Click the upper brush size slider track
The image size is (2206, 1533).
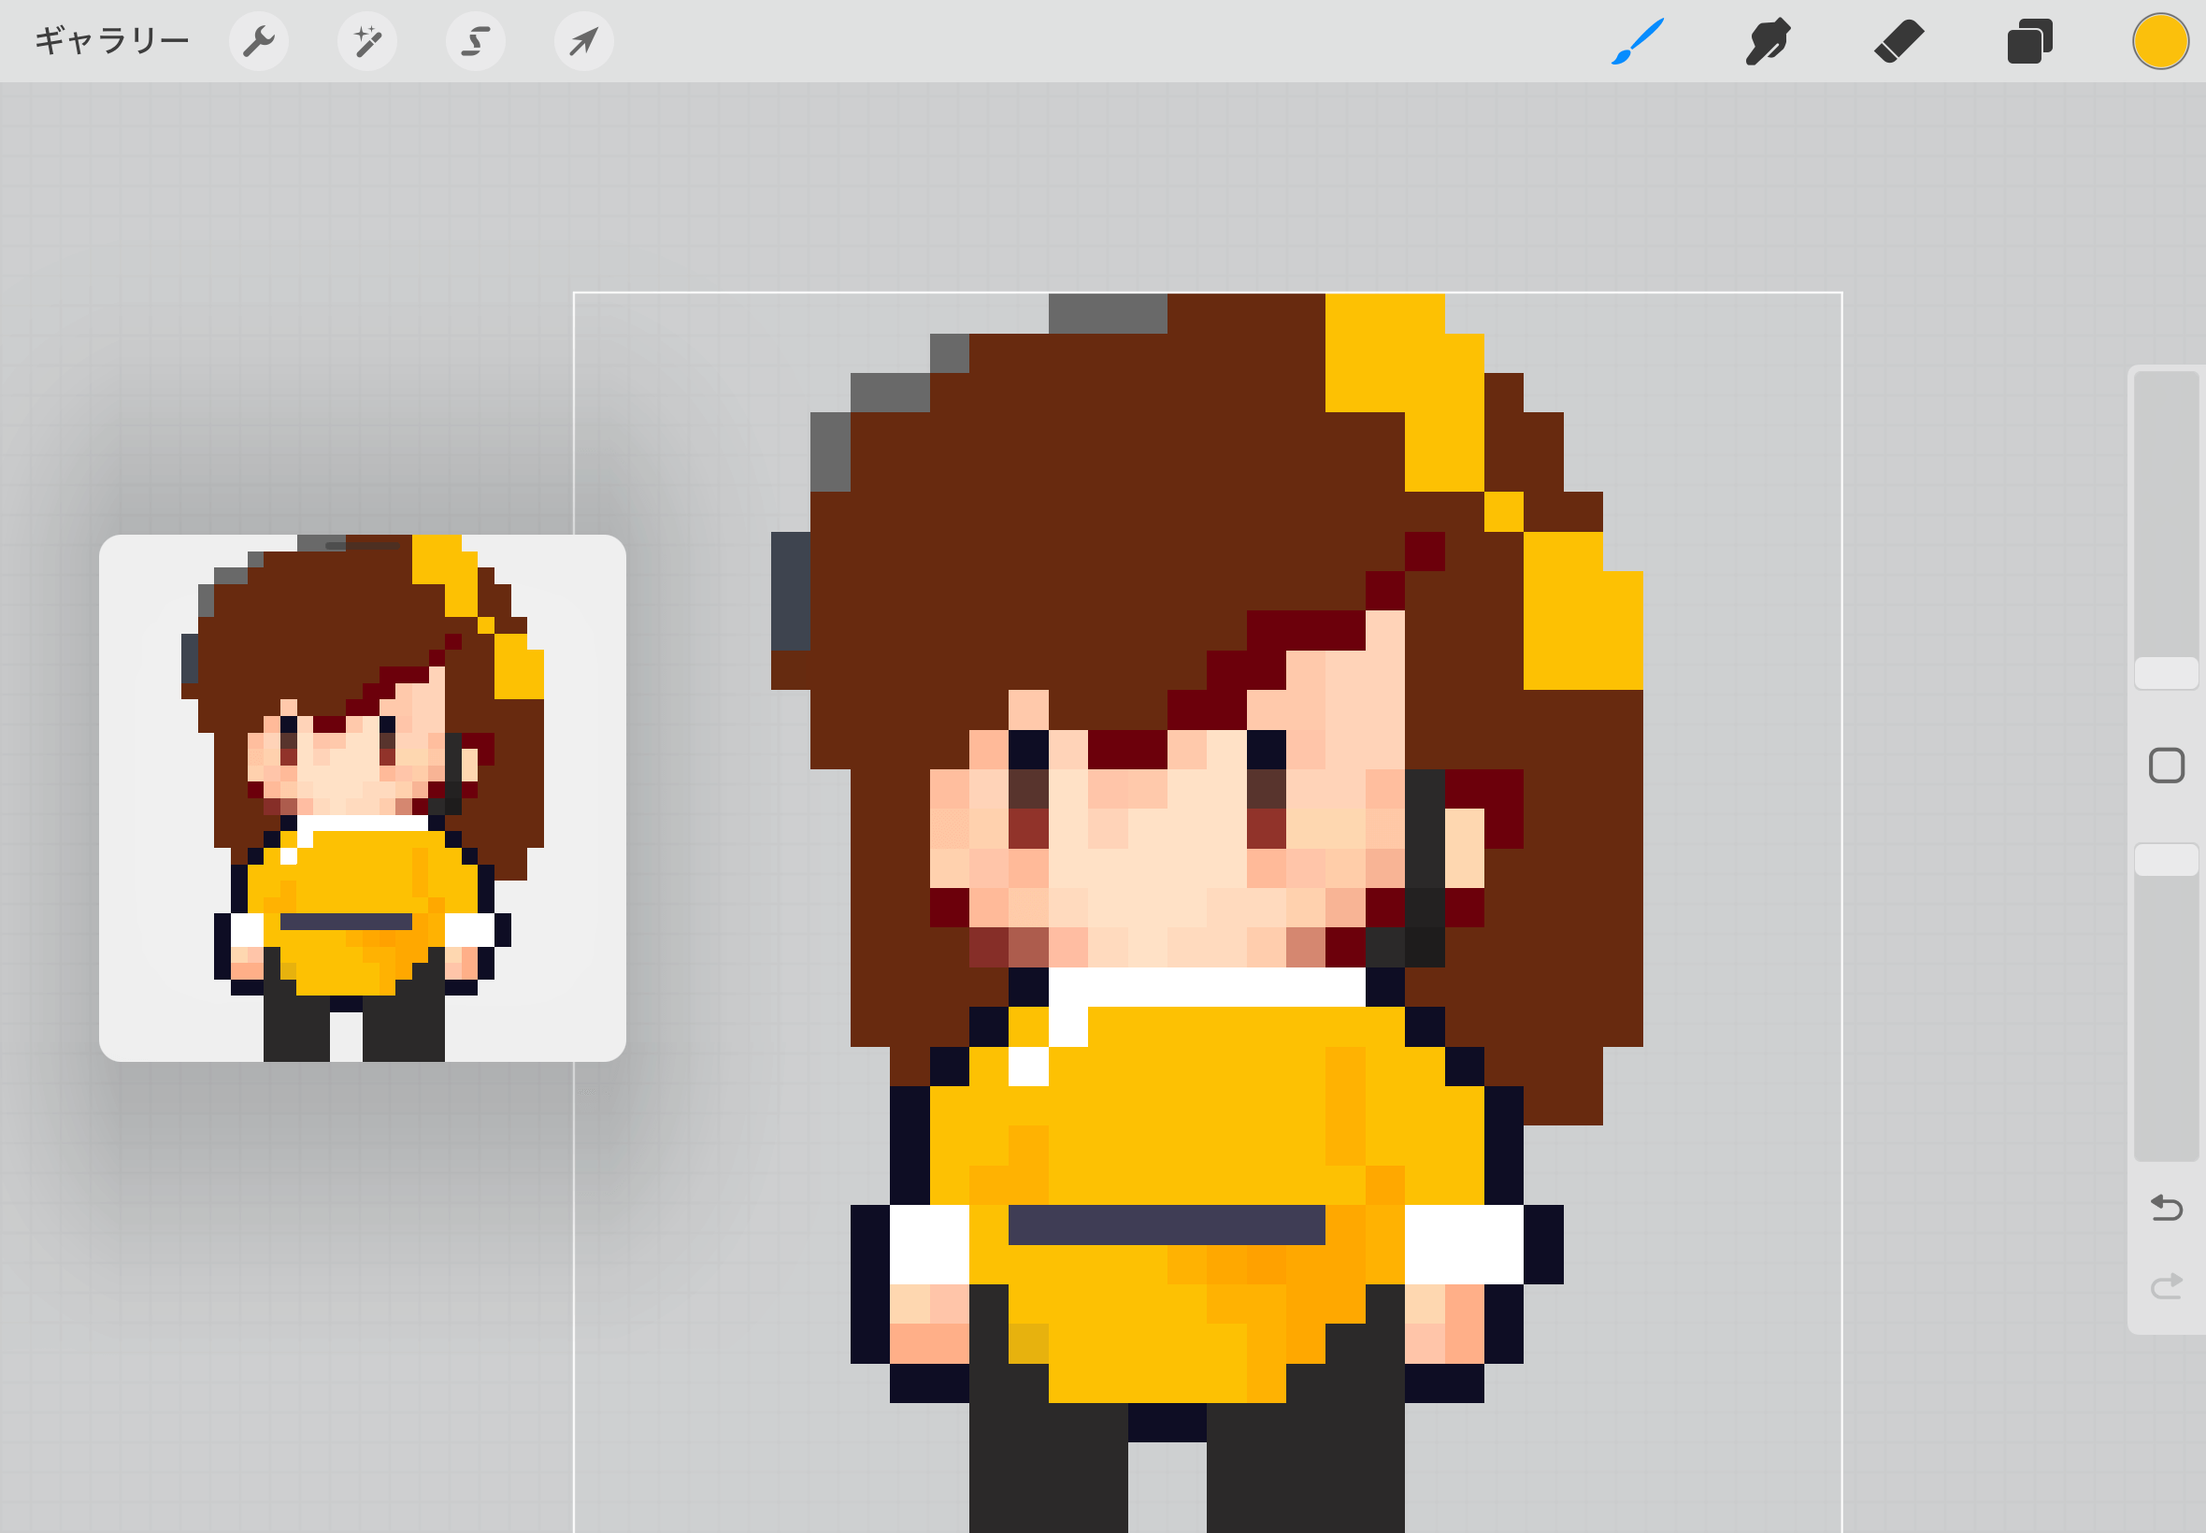tap(2167, 509)
